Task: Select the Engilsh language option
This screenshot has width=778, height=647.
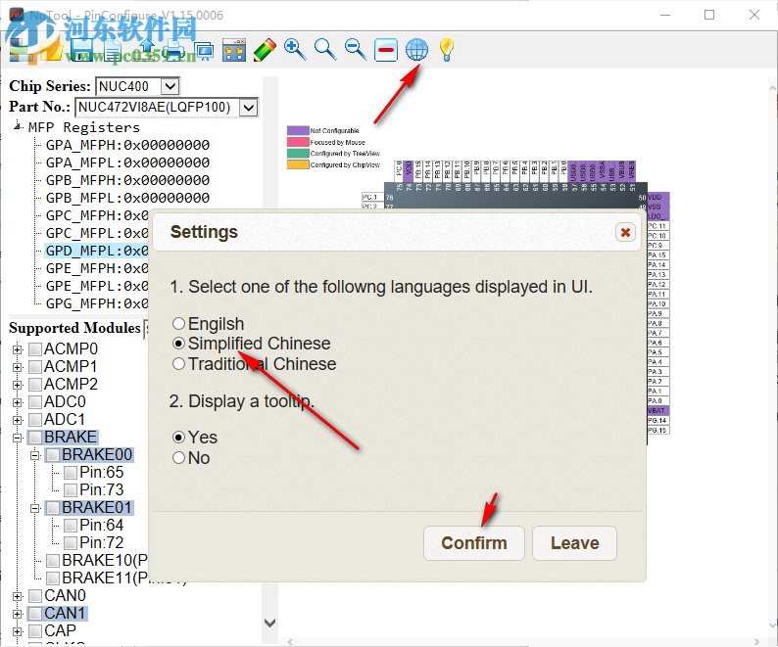Action: pos(178,324)
